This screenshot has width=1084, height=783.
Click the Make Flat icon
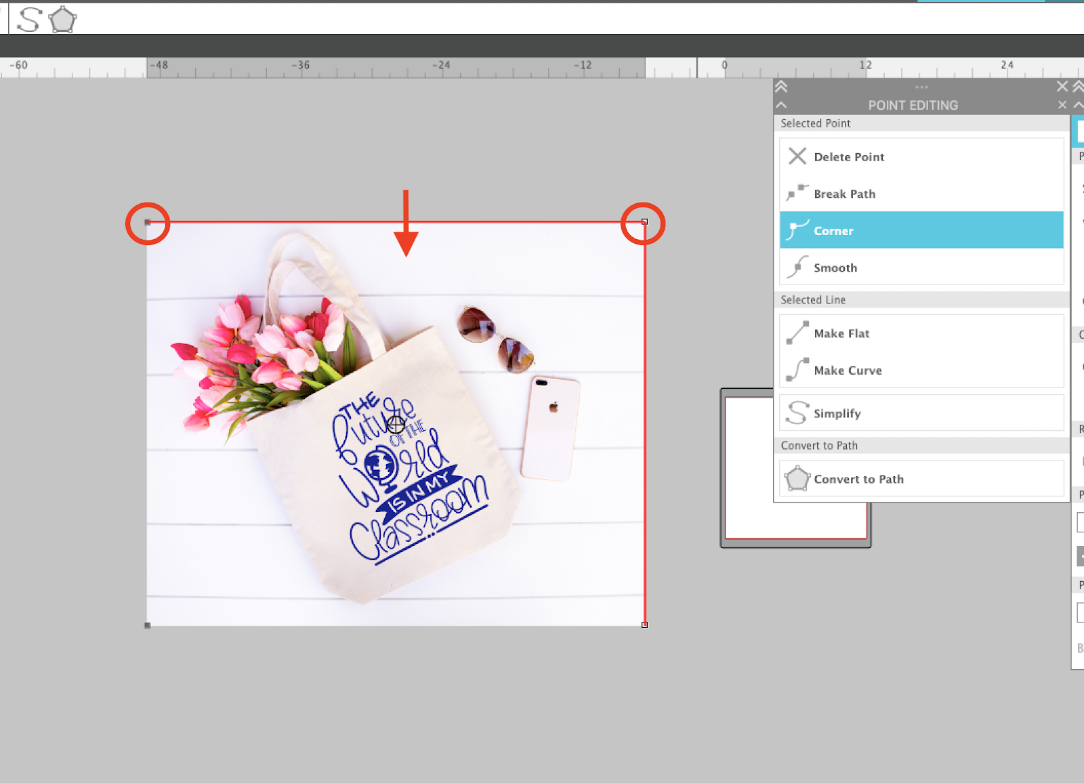click(797, 333)
